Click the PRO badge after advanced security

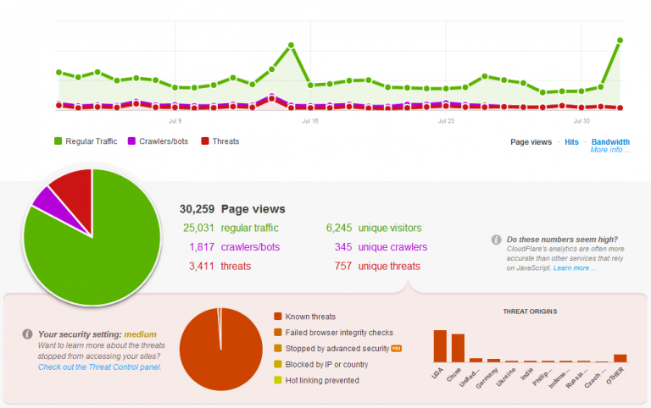pos(397,348)
